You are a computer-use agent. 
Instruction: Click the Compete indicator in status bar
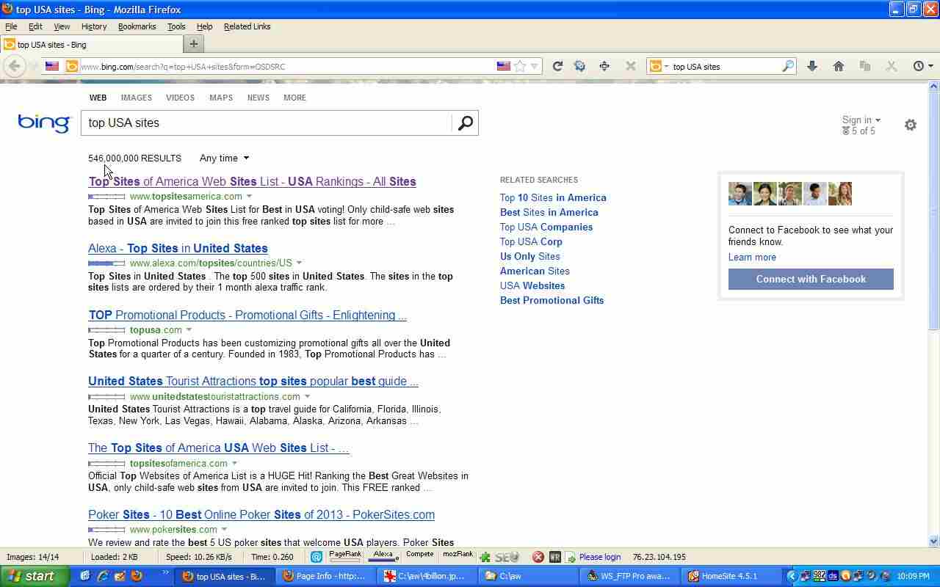coord(419,556)
